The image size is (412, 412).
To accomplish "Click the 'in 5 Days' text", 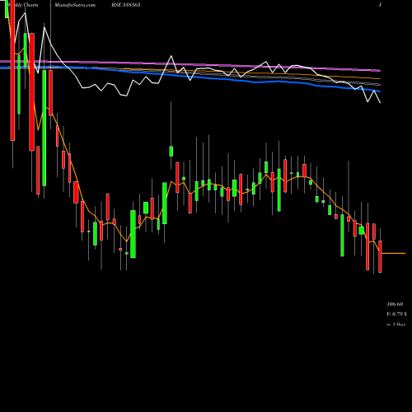I will [396, 325].
